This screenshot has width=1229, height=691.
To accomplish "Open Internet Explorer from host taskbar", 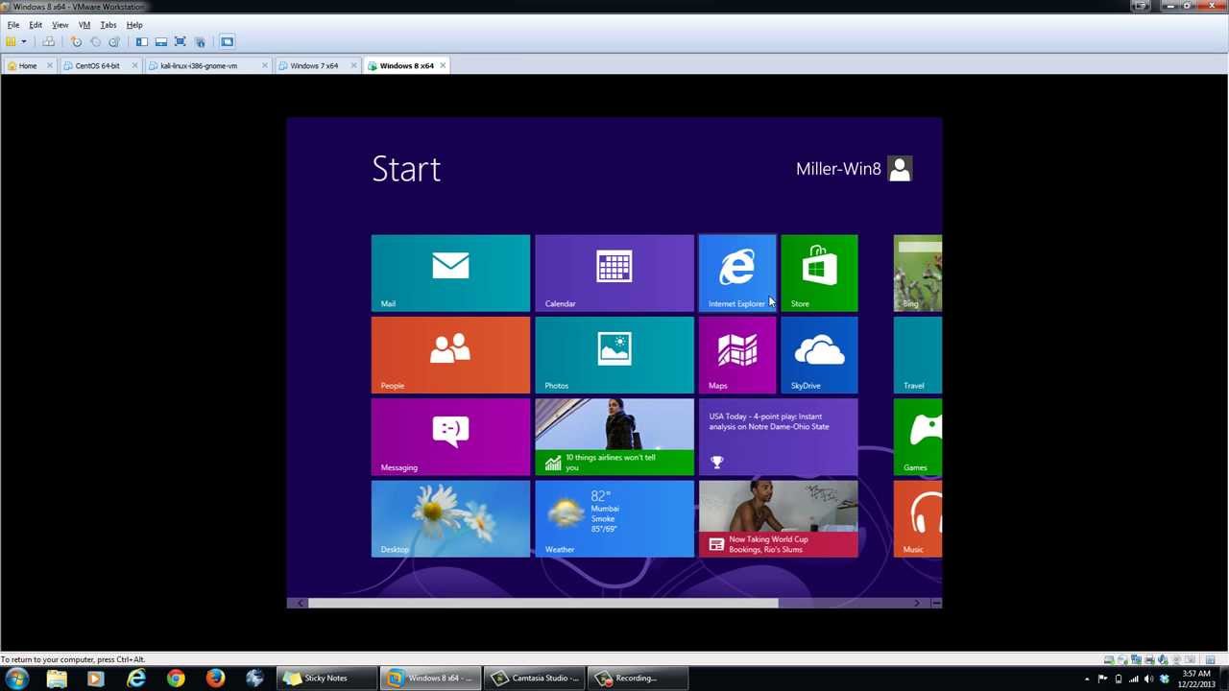I will pyautogui.click(x=136, y=678).
